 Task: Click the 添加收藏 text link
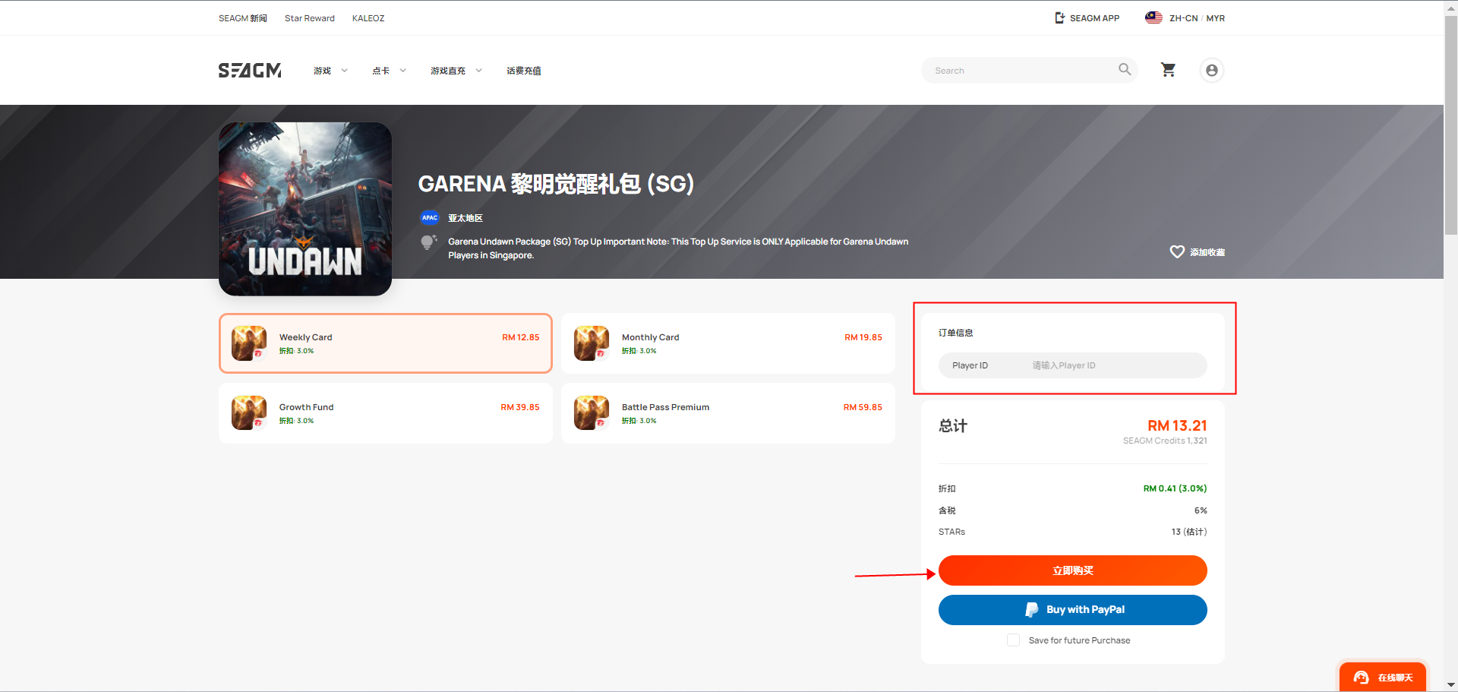1207,252
